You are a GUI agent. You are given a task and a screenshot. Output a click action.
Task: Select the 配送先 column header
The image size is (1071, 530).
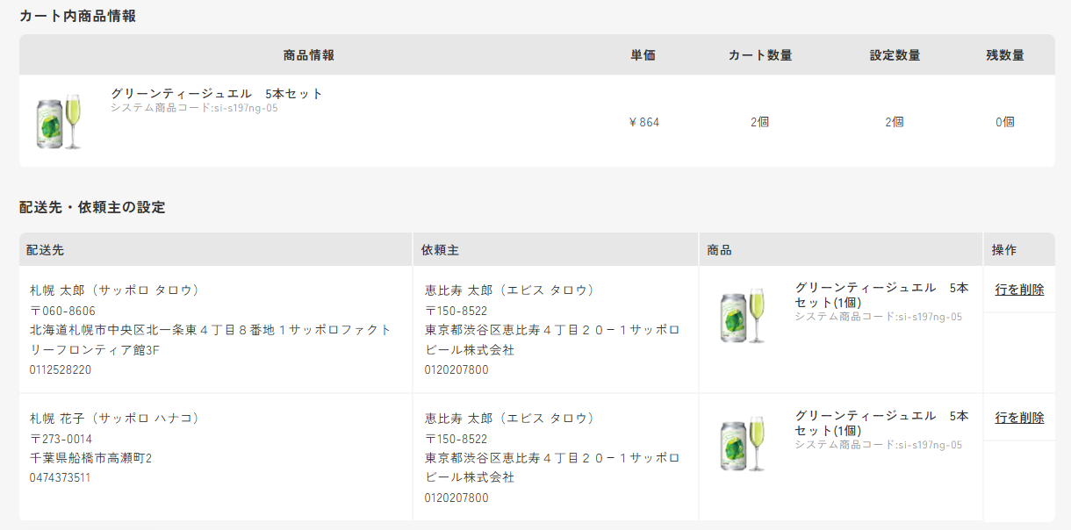coord(45,250)
